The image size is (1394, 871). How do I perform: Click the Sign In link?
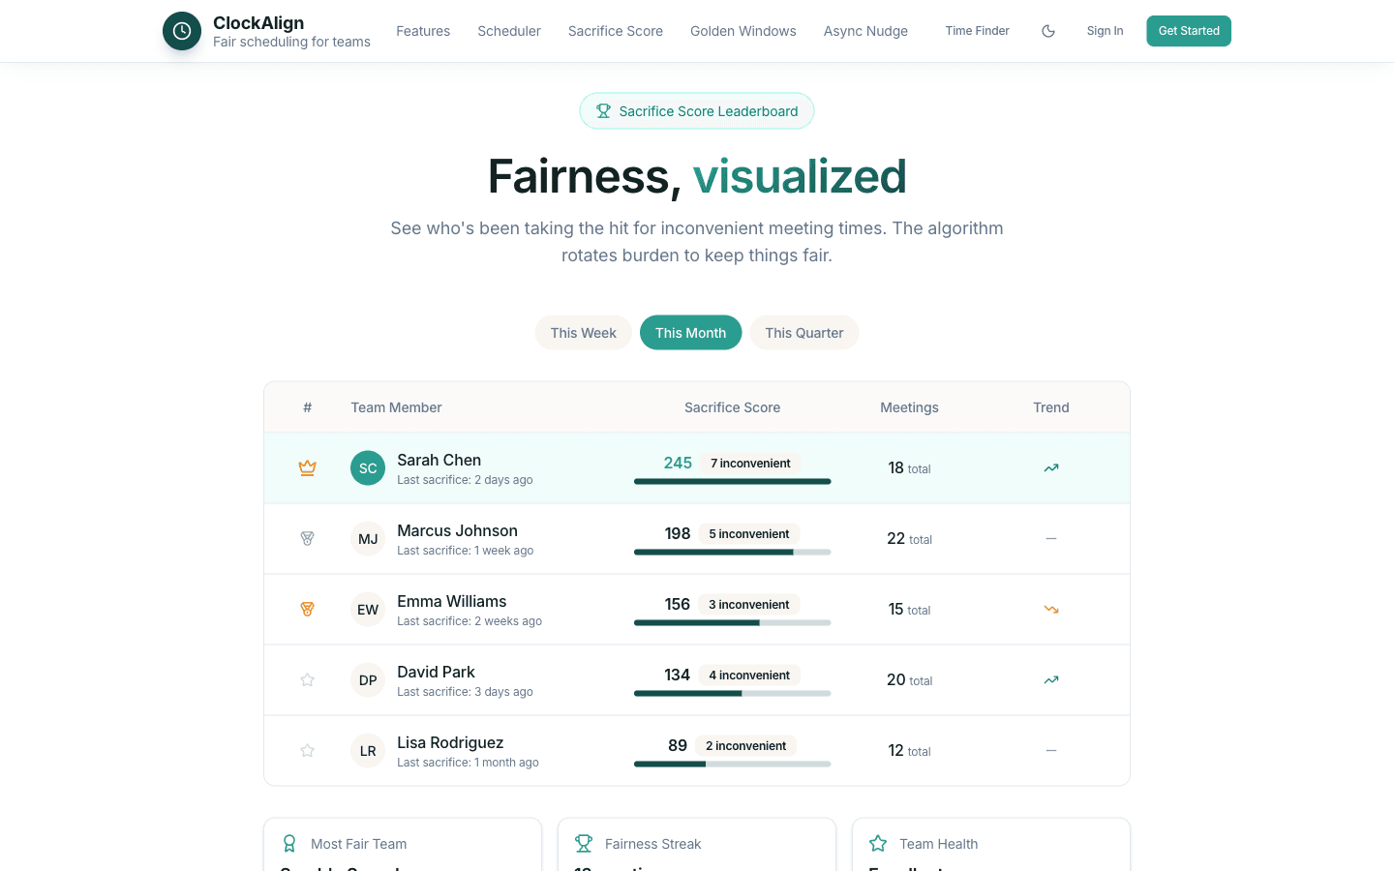(1105, 31)
